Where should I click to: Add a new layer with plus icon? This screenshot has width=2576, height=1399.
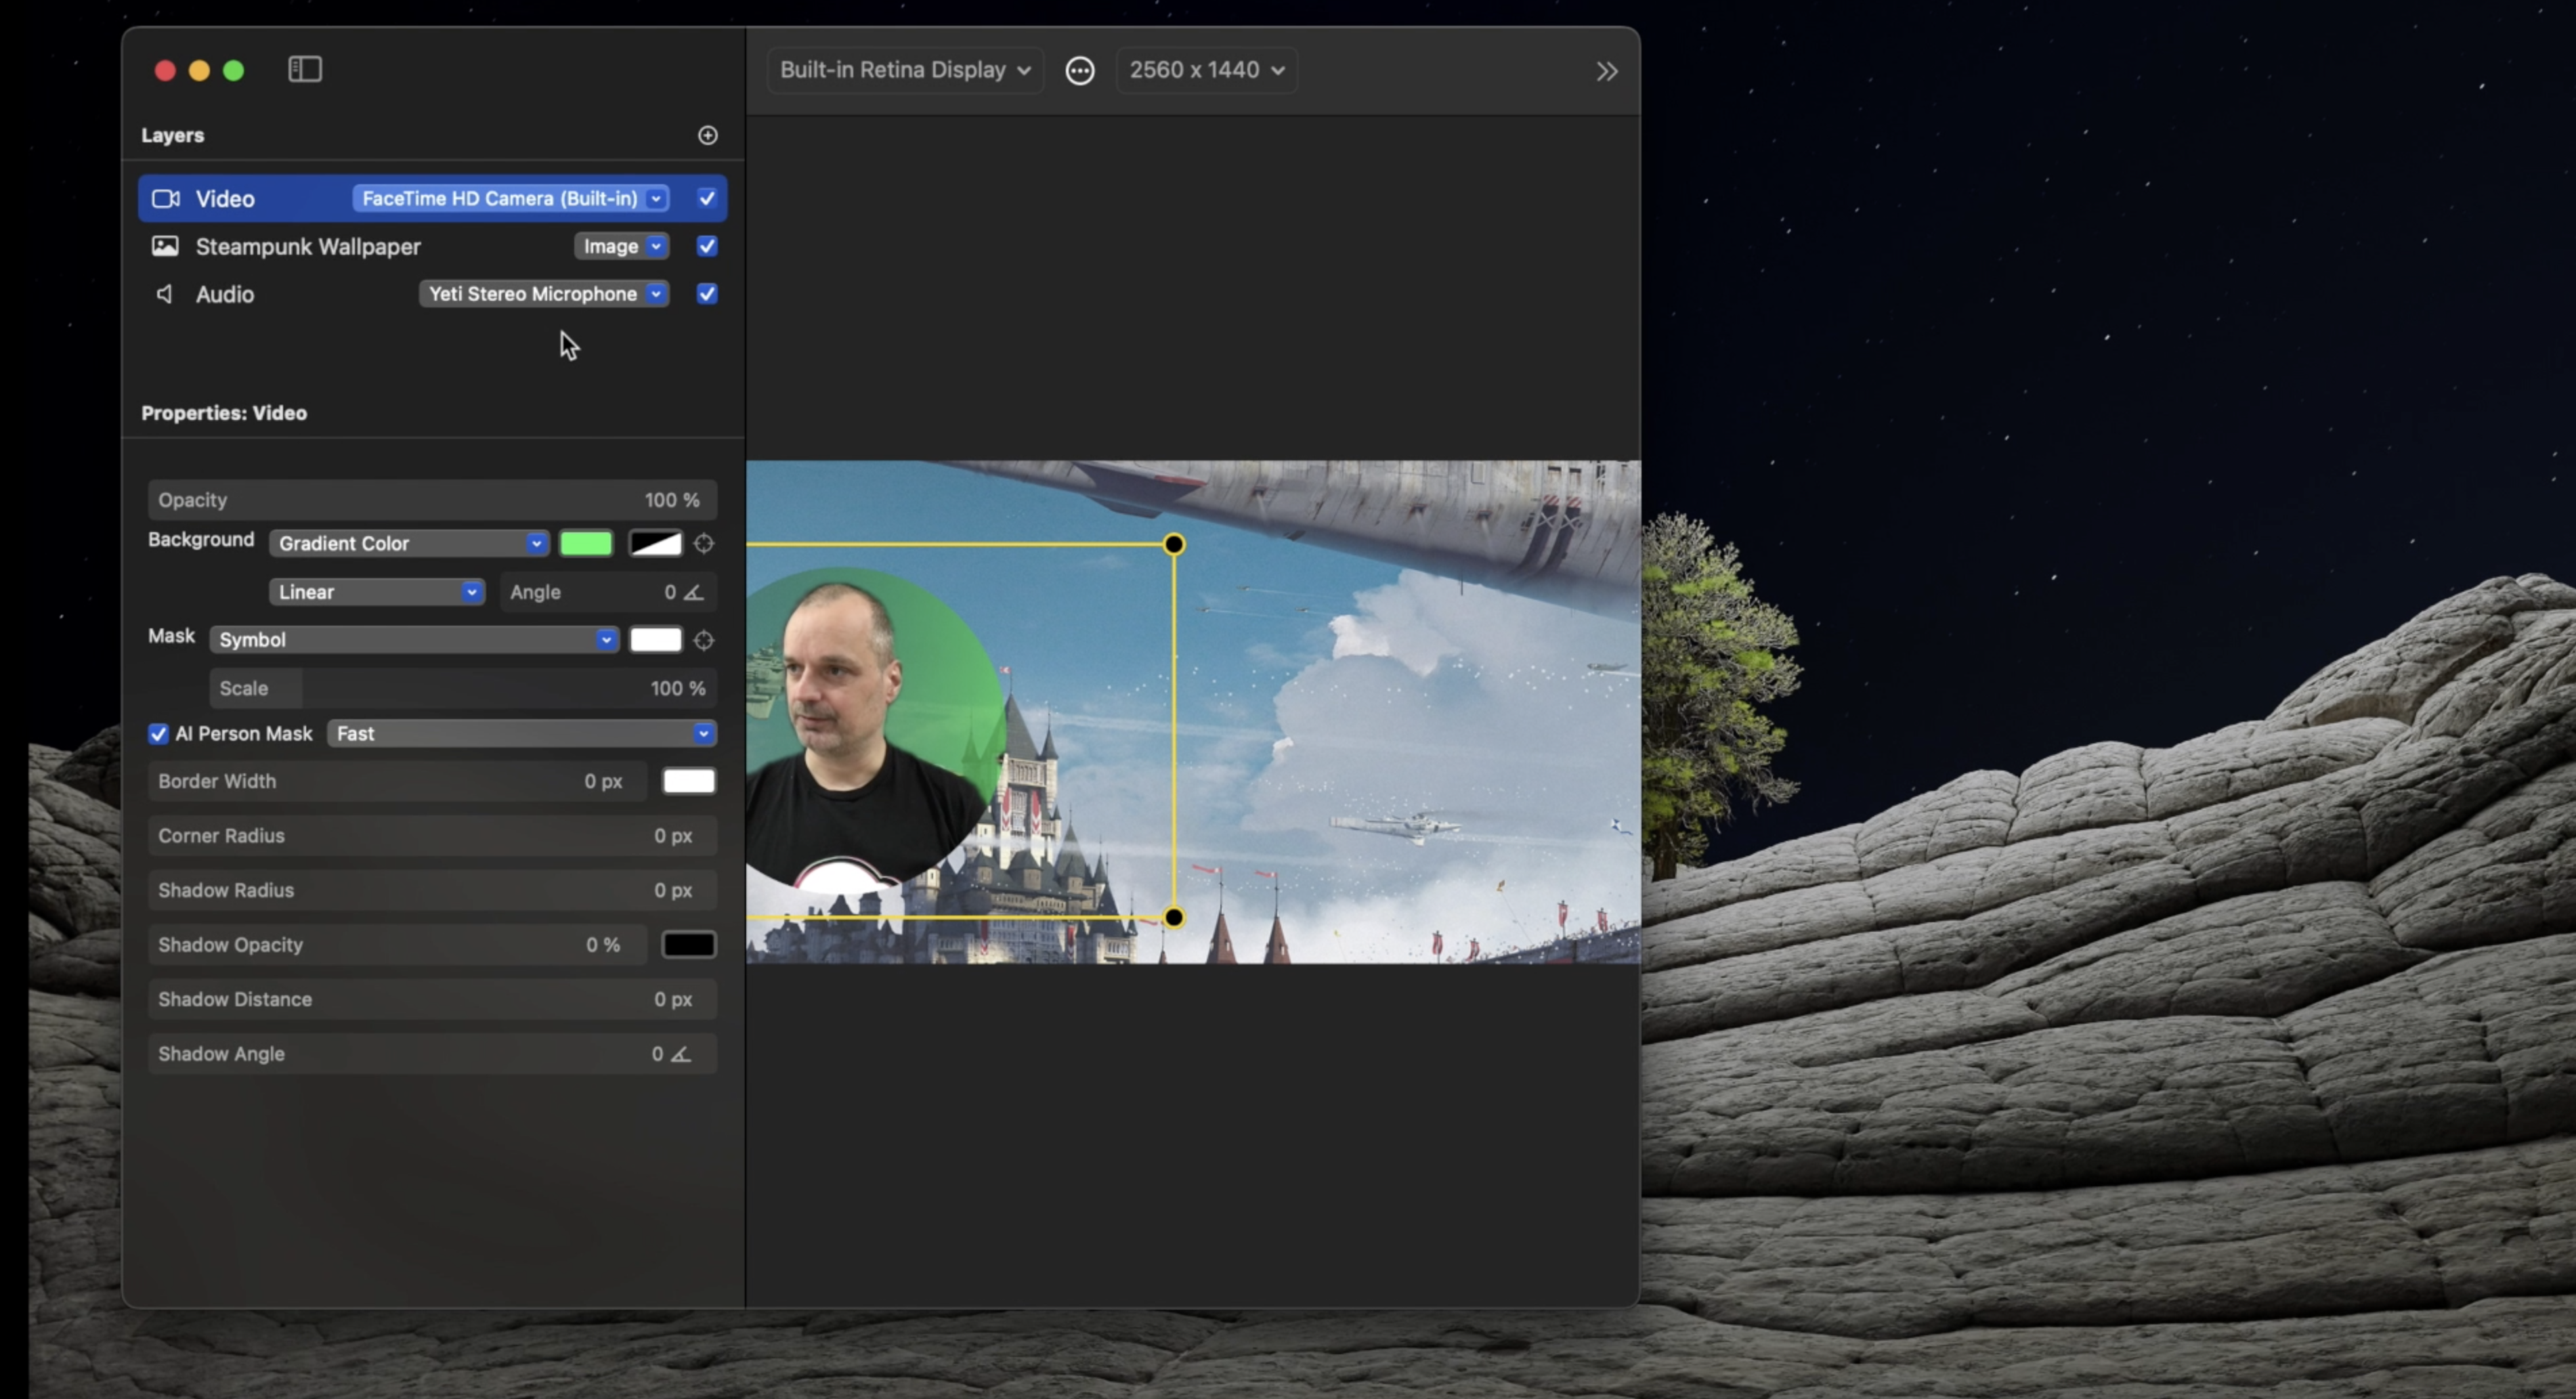pos(707,135)
